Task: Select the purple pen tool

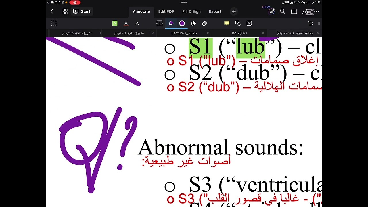Action: [x=171, y=23]
